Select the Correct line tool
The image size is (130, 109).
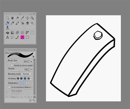17,37
